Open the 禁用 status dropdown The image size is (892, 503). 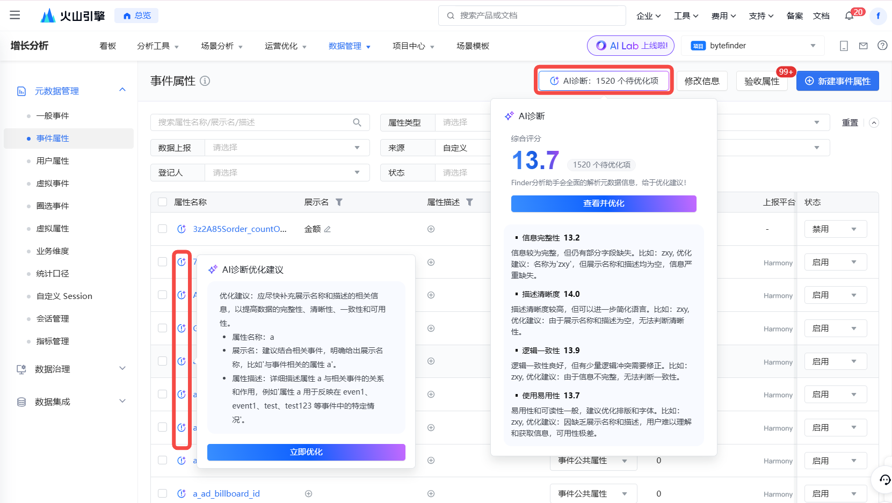[835, 229]
